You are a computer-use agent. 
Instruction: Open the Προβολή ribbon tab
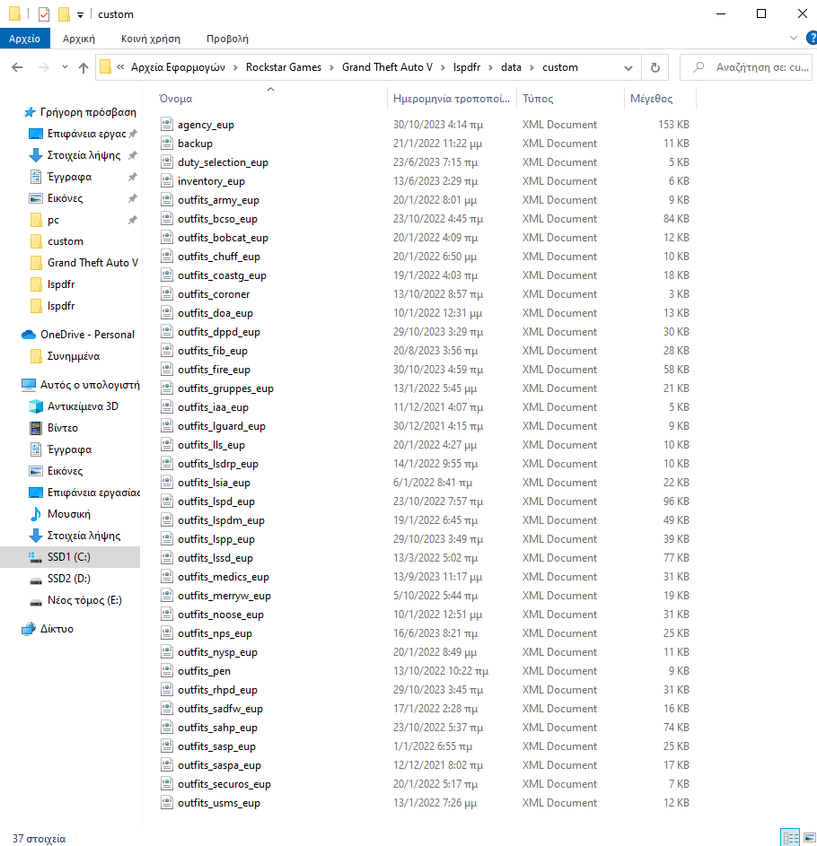[227, 39]
